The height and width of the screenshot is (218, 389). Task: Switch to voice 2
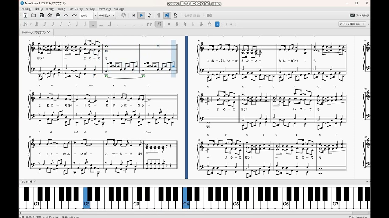(x=222, y=24)
